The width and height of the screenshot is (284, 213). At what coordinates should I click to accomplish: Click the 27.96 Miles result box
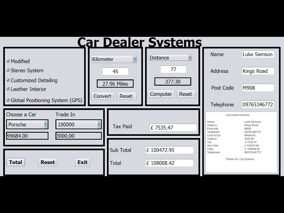(115, 84)
